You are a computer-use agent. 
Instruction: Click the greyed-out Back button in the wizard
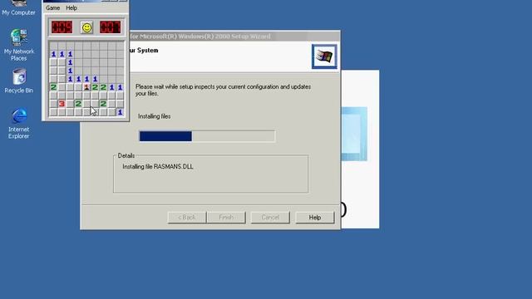(x=187, y=218)
